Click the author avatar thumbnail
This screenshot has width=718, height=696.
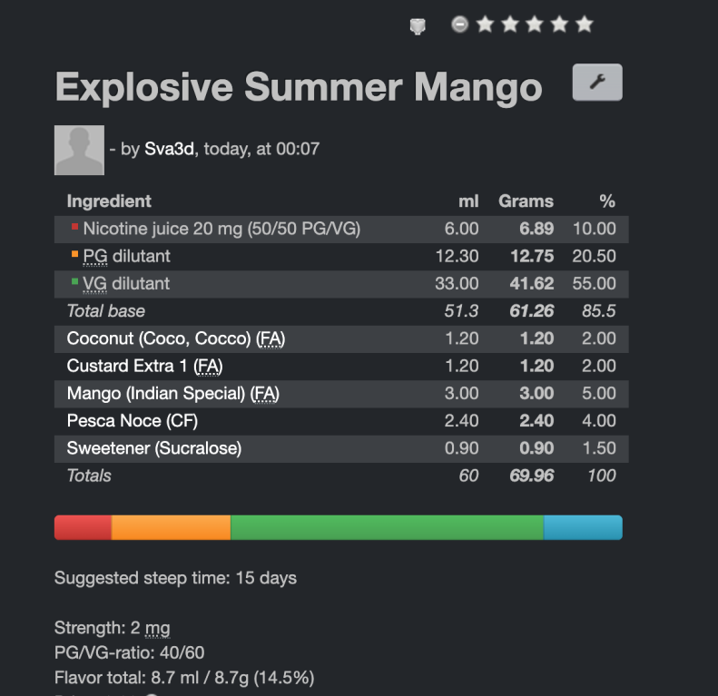pyautogui.click(x=79, y=151)
